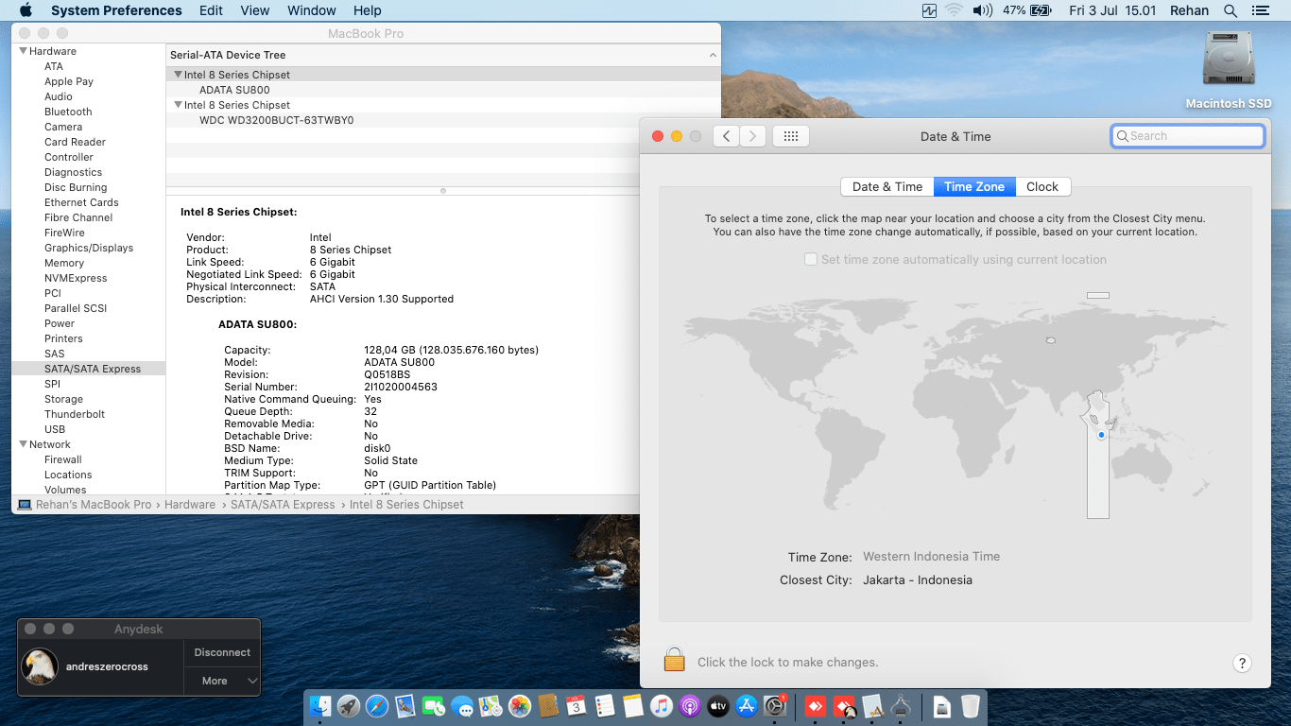1291x726 pixels.
Task: Switch to the Date & Time tab
Action: tap(887, 186)
